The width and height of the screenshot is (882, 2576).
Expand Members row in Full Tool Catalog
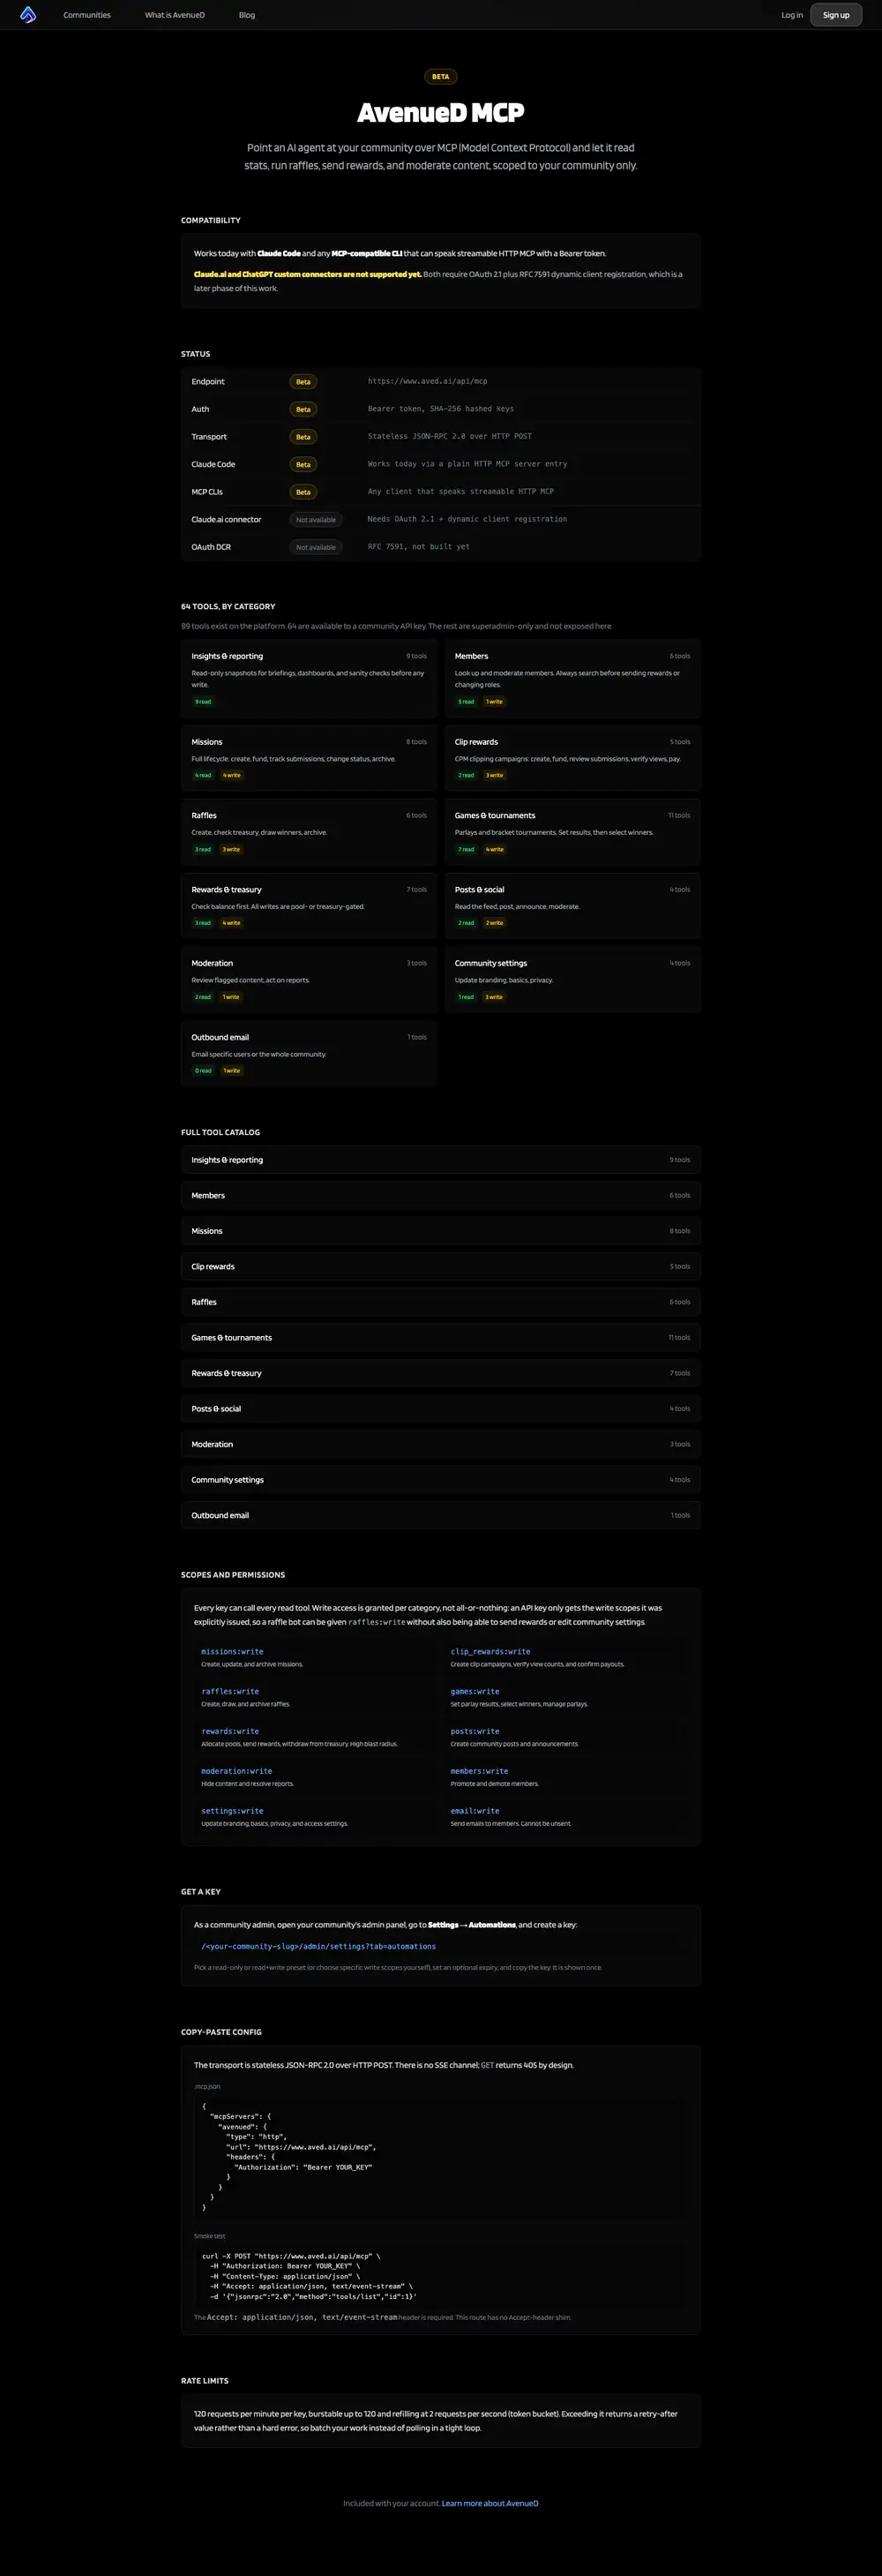click(441, 1196)
